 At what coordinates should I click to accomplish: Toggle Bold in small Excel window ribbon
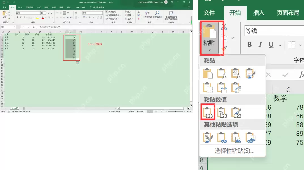point(17,18)
